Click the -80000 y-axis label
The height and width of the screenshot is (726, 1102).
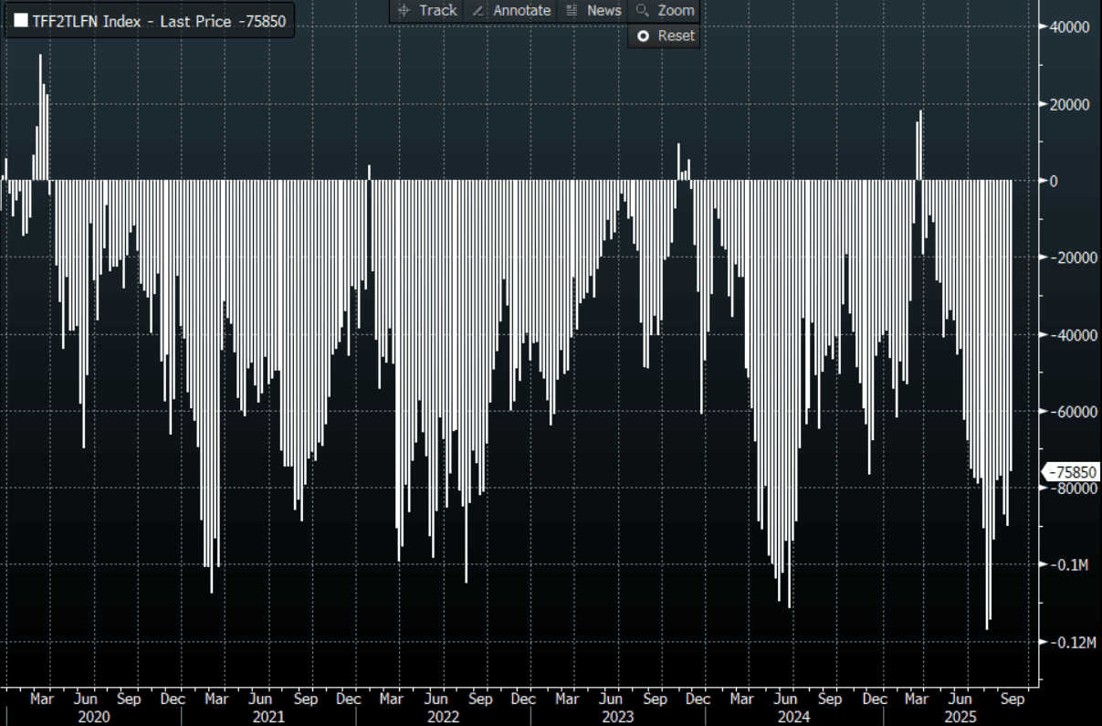1070,489
